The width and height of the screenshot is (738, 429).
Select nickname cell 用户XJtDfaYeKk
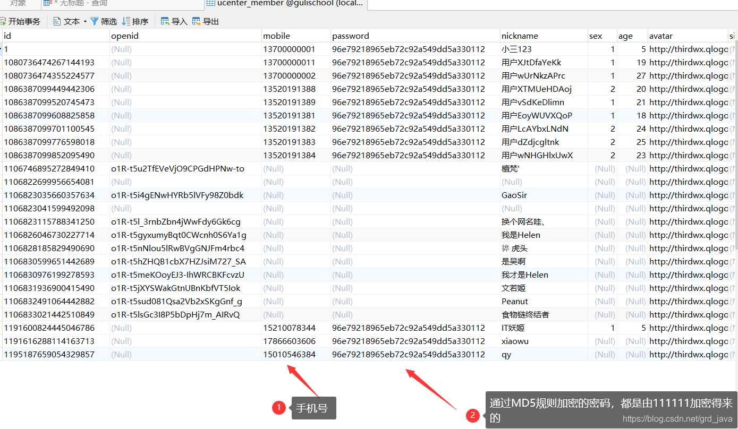tap(544, 63)
